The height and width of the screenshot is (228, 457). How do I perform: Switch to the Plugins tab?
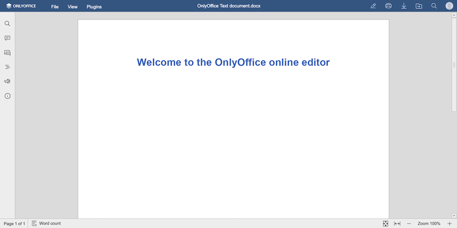click(94, 7)
